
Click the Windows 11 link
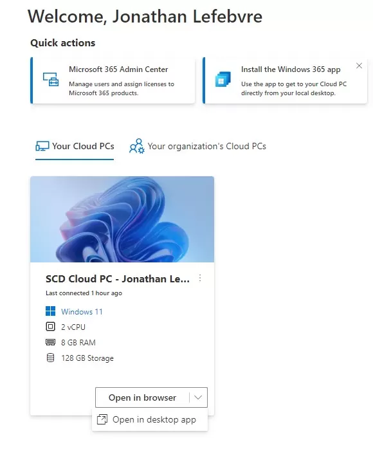pos(82,312)
